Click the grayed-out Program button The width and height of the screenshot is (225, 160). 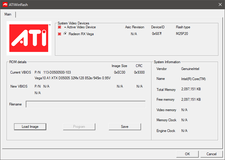pyautogui.click(x=79, y=127)
